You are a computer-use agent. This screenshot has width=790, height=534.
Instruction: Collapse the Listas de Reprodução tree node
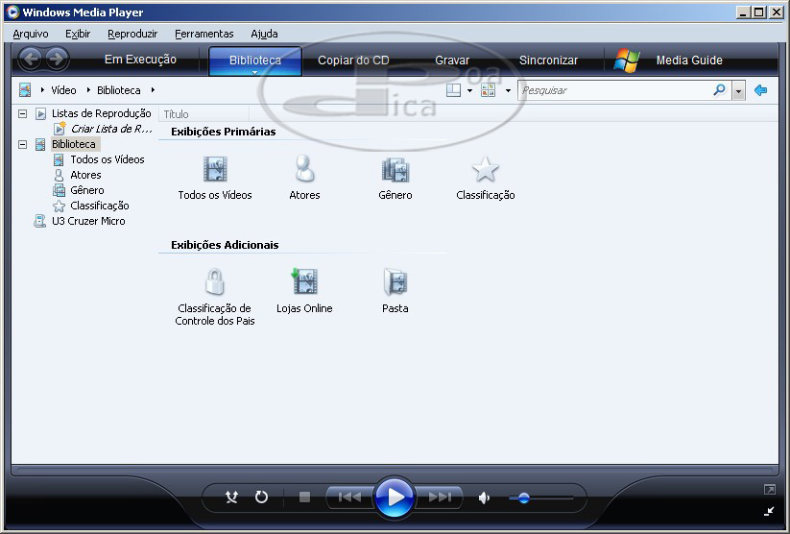22,113
